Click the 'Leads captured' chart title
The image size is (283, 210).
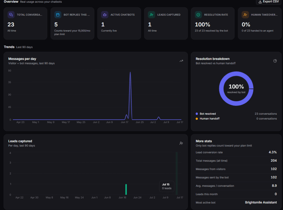tap(20, 141)
